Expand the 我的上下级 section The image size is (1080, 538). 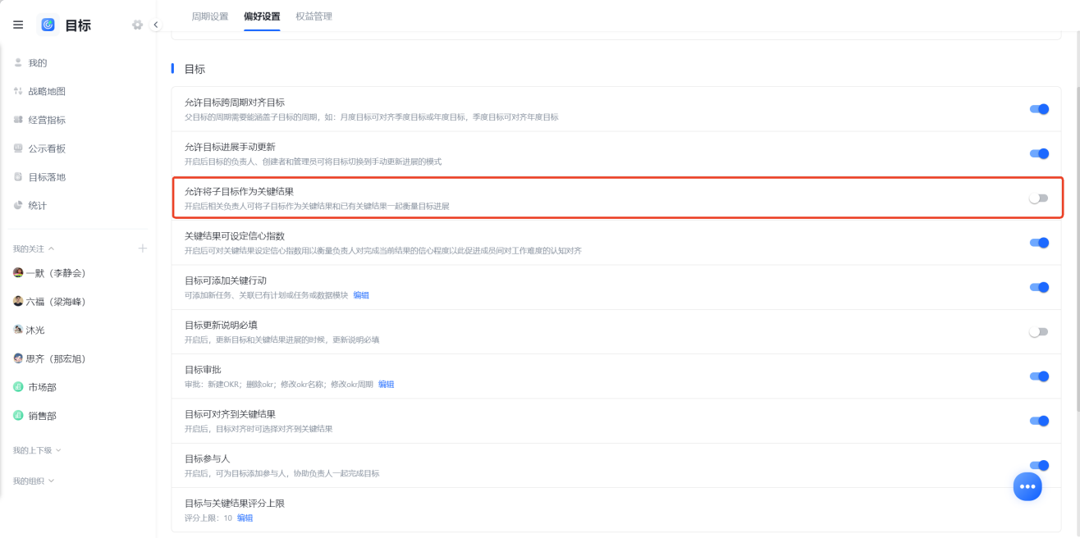(37, 450)
